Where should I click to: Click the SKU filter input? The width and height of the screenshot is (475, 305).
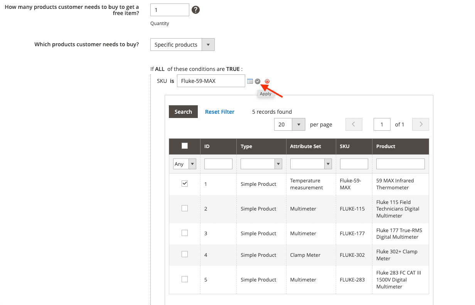coord(354,164)
